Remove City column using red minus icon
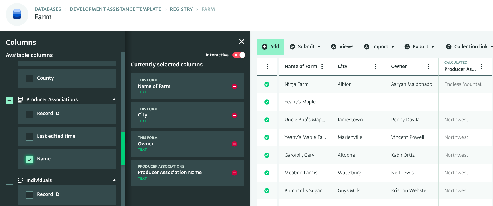This screenshot has height=206, width=493. [234, 115]
